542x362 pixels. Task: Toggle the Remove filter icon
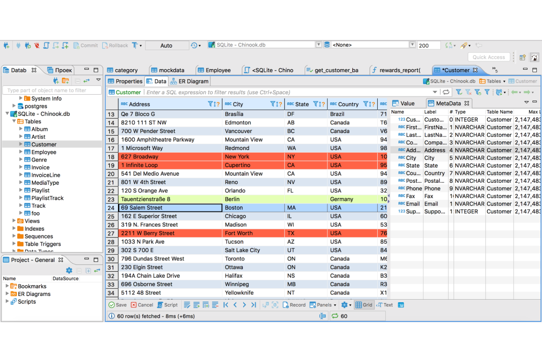click(468, 92)
